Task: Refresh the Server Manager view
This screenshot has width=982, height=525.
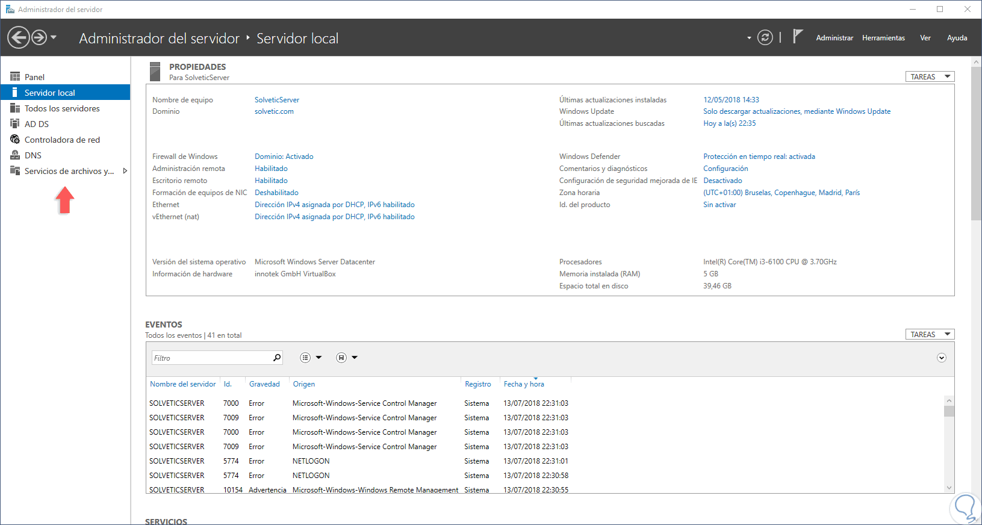Action: [765, 37]
